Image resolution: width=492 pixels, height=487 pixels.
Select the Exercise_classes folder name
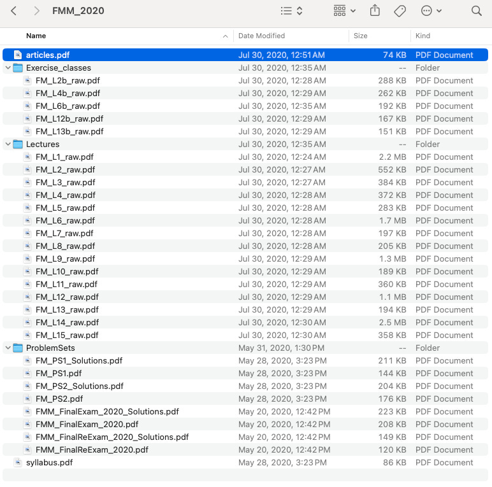59,67
